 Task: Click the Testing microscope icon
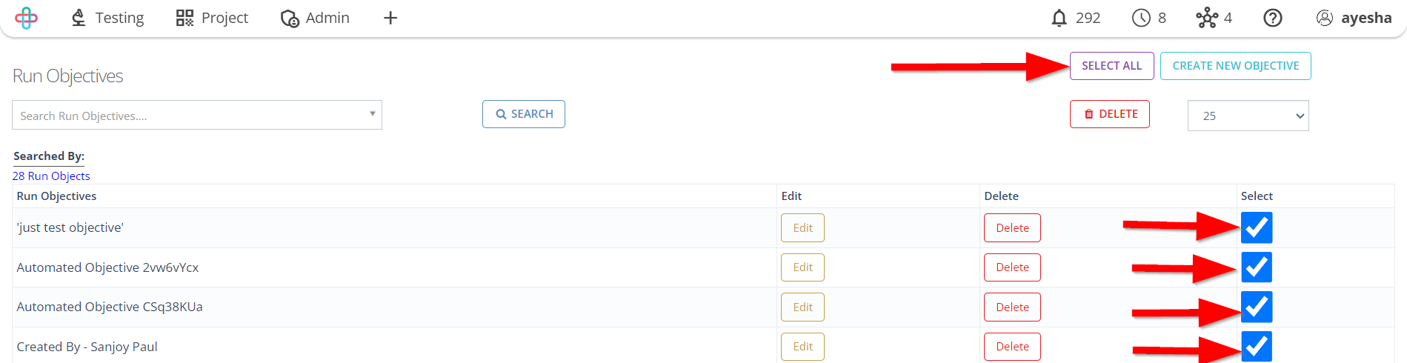click(79, 18)
